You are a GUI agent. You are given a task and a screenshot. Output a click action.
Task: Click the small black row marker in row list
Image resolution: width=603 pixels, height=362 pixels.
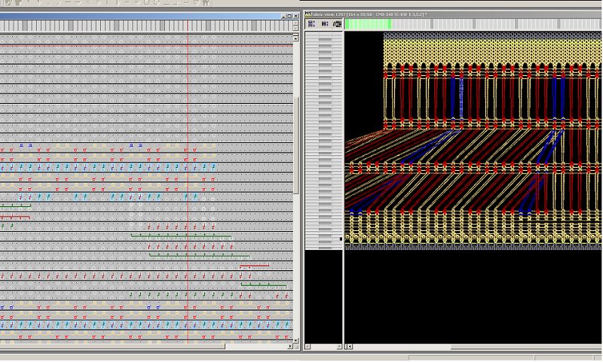[x=340, y=239]
